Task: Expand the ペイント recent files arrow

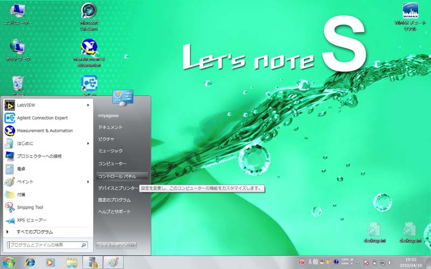Action: (x=88, y=182)
